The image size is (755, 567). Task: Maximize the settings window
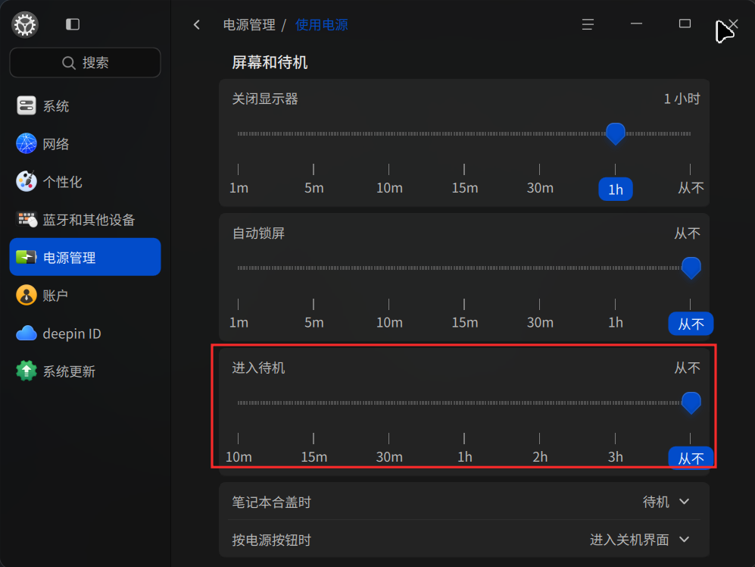(685, 23)
